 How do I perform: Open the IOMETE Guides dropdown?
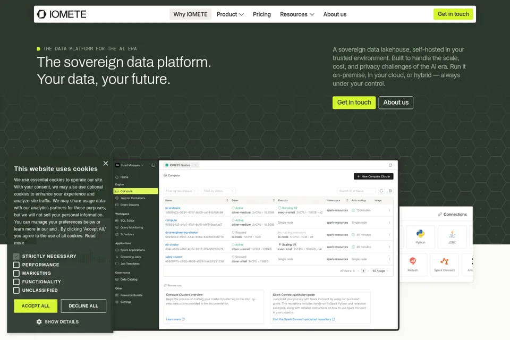181,165
